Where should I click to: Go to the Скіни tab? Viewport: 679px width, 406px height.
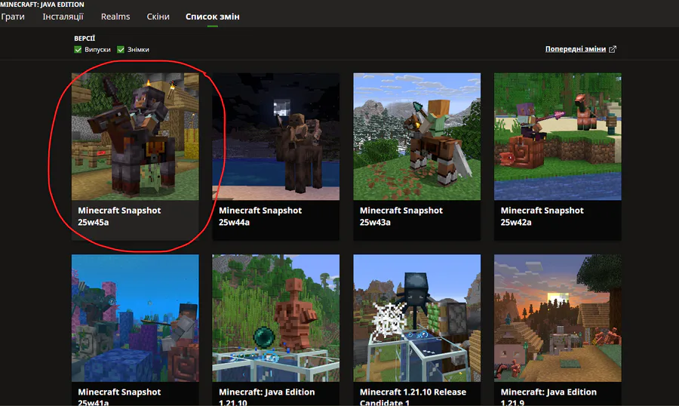[158, 17]
